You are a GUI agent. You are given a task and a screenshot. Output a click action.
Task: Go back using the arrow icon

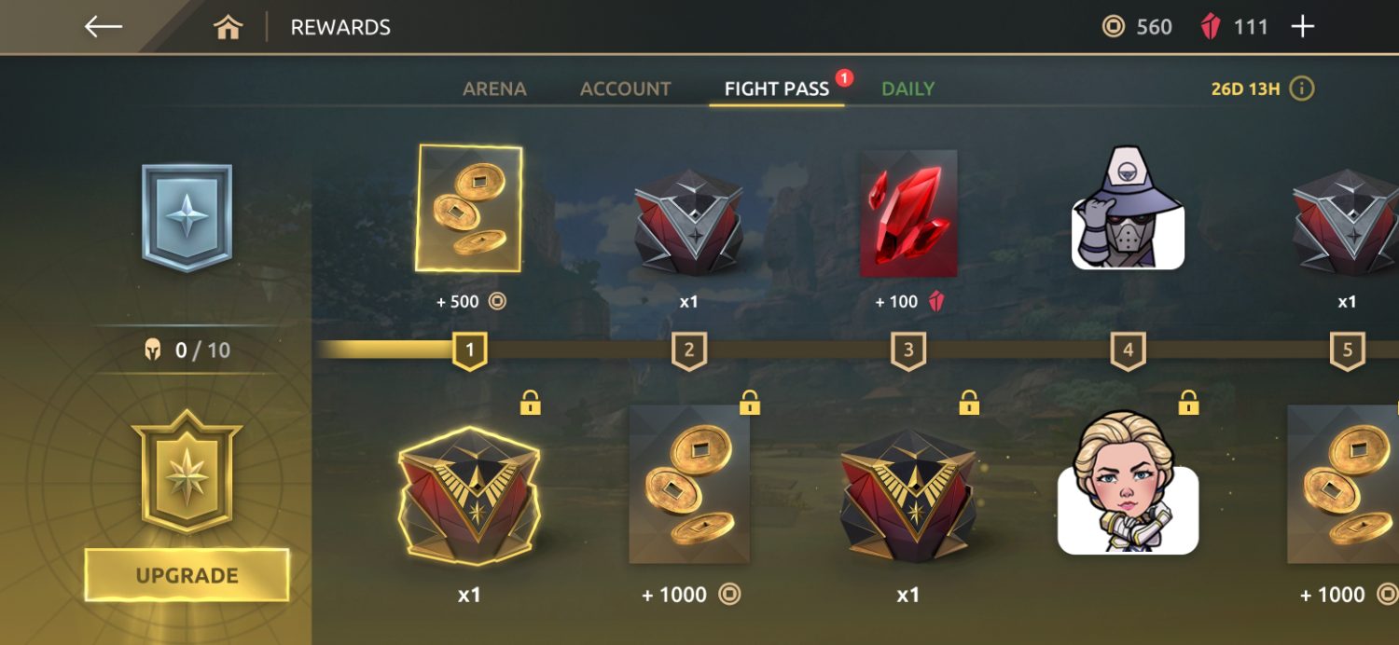coord(104,26)
